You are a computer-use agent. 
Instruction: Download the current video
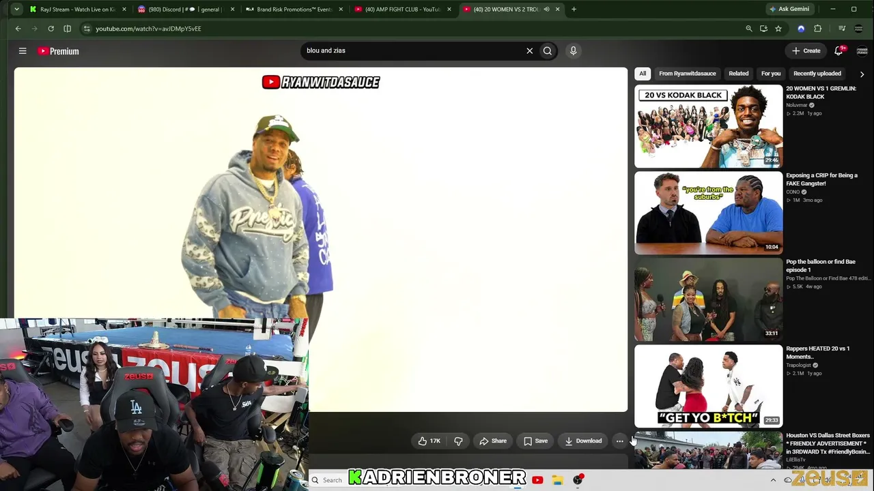coord(583,441)
